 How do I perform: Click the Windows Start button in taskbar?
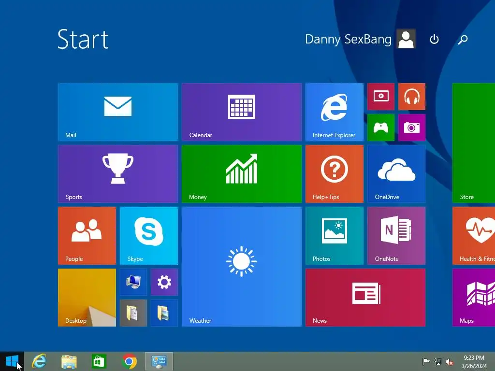[x=12, y=361]
